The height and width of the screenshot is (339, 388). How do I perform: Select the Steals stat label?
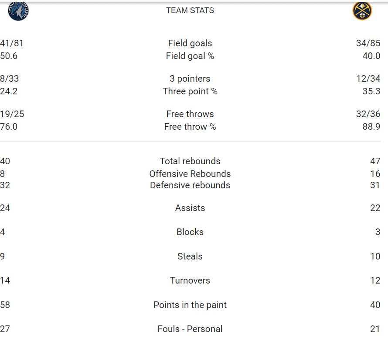pos(190,256)
